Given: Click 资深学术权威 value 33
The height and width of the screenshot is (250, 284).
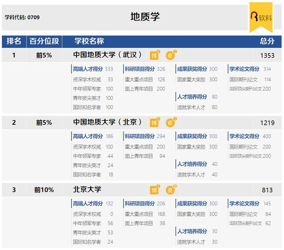Looking at the screenshot, I should point(110,79).
